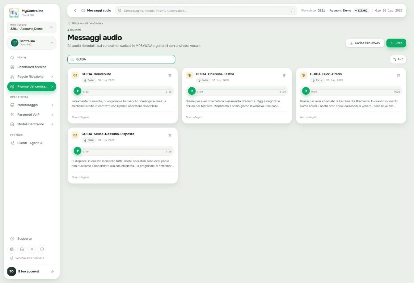Delete the GUIDA-Benvenuto audio message
414x283 pixels.
click(170, 76)
